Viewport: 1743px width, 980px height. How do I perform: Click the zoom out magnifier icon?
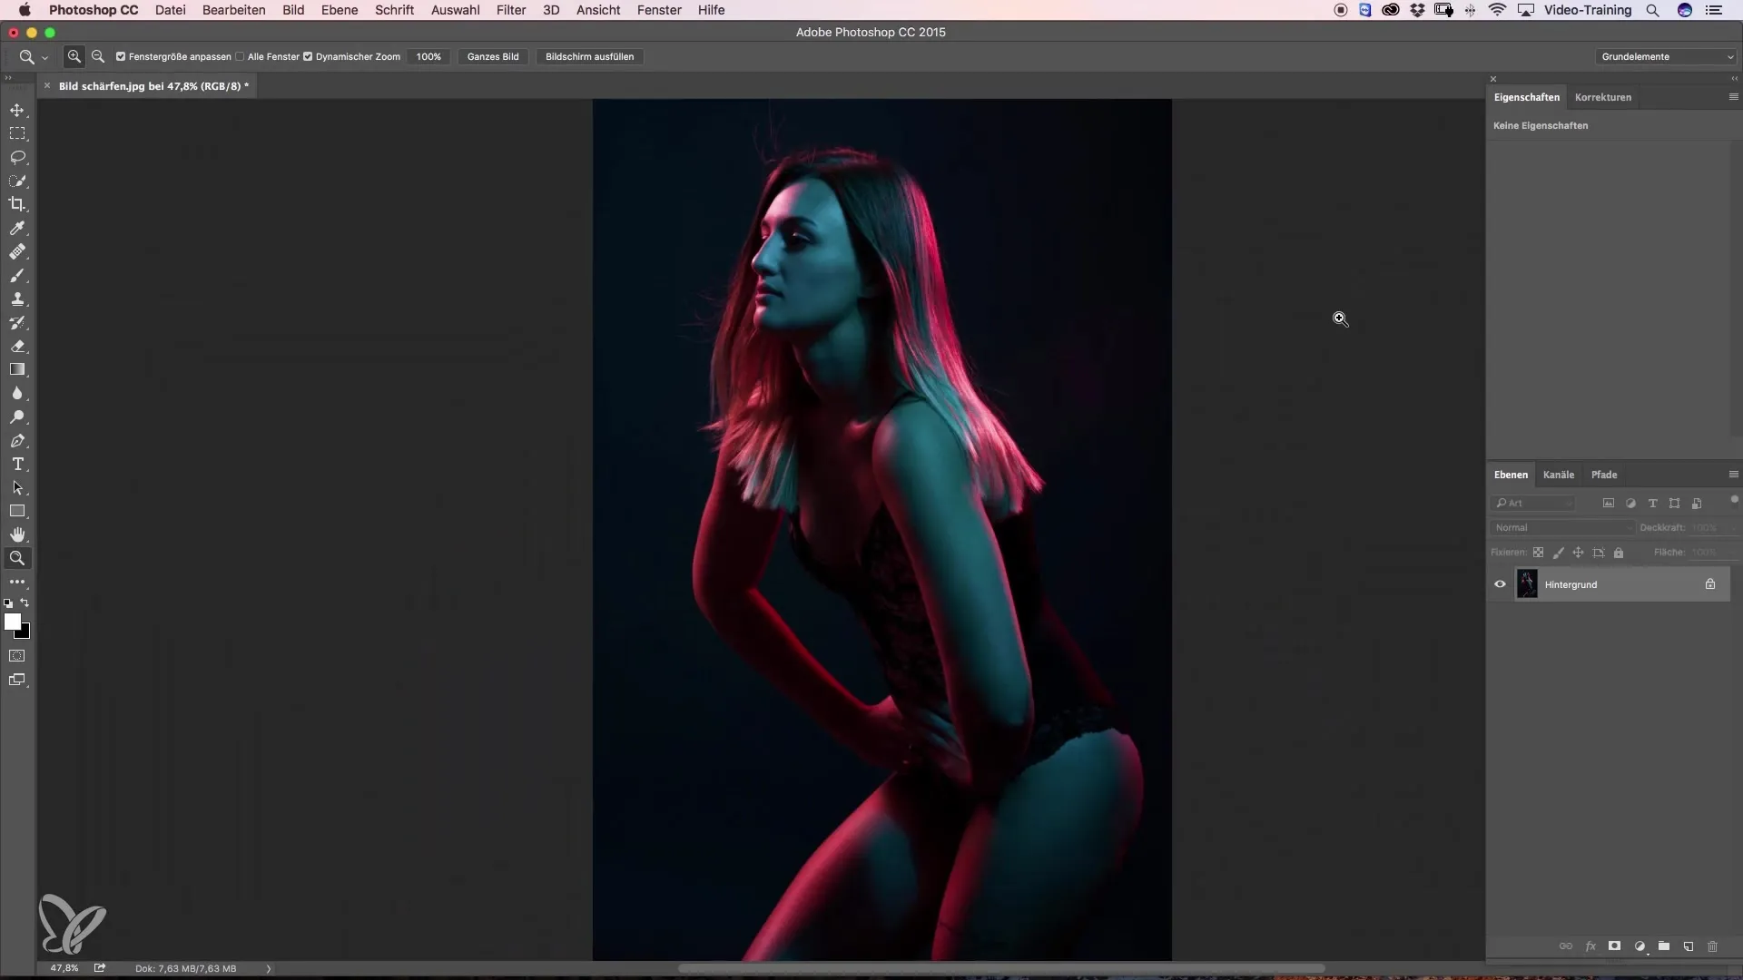coord(98,56)
